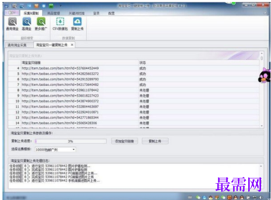Select link ending id=536018227423 in row 9
The image size is (271, 200).
60,96
